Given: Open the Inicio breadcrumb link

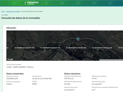Looking at the screenshot, I should tap(3, 11).
